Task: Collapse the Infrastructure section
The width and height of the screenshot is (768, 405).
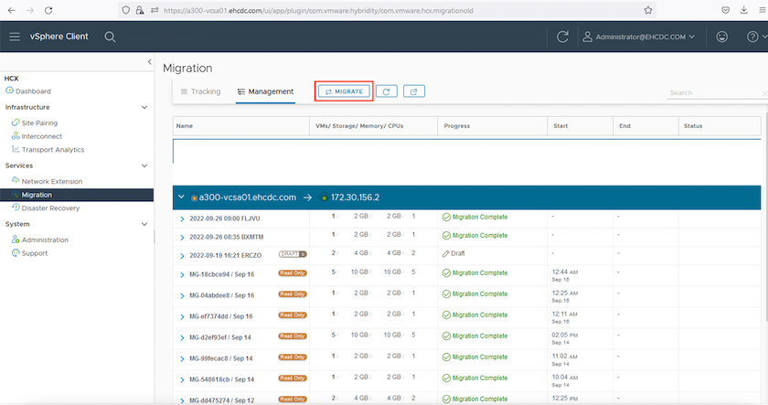Action: click(144, 107)
